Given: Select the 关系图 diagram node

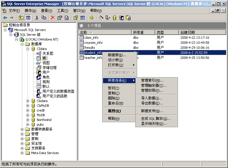Looking at the screenshot, I should [x=48, y=54].
